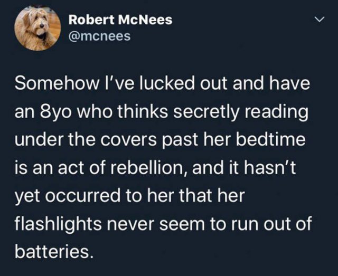Click the @mcnees handle
The width and height of the screenshot is (338, 276).
pyautogui.click(x=100, y=36)
